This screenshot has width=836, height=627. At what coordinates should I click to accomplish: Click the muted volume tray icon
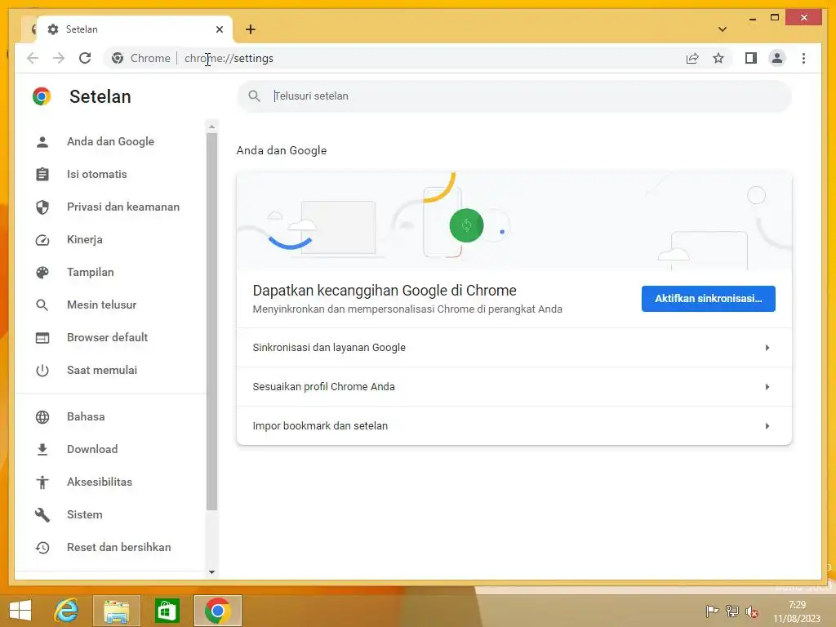pyautogui.click(x=752, y=611)
